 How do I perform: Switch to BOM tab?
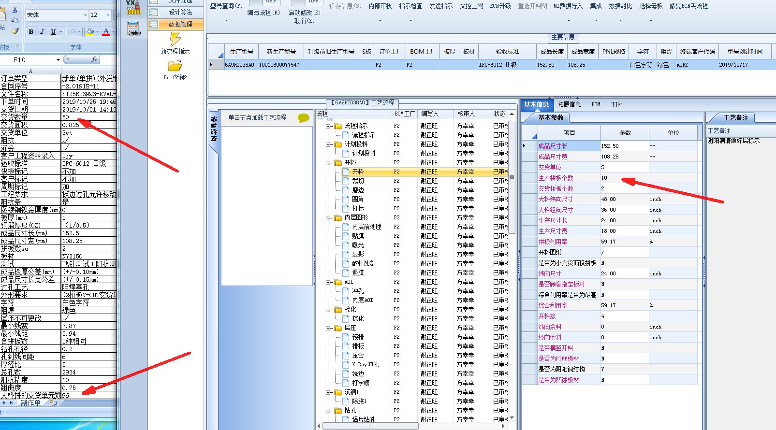[596, 104]
